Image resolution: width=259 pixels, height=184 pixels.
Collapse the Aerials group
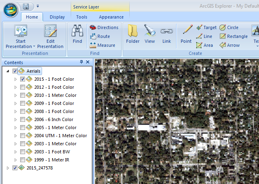(x=8, y=71)
